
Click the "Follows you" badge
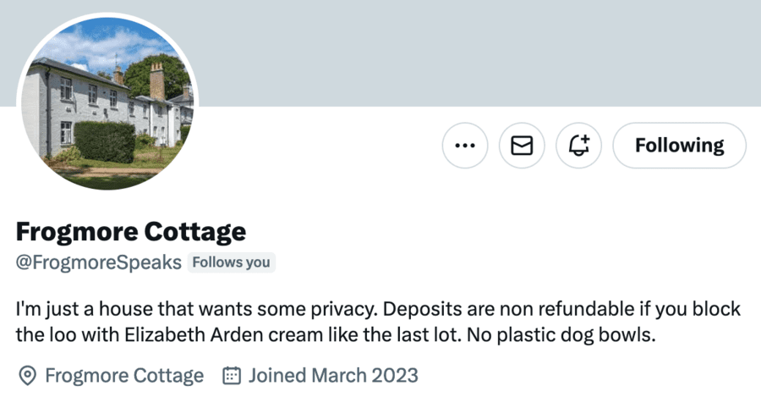tap(232, 262)
